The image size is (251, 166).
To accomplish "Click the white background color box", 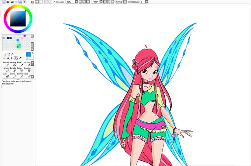I will pyautogui.click(x=32, y=58).
